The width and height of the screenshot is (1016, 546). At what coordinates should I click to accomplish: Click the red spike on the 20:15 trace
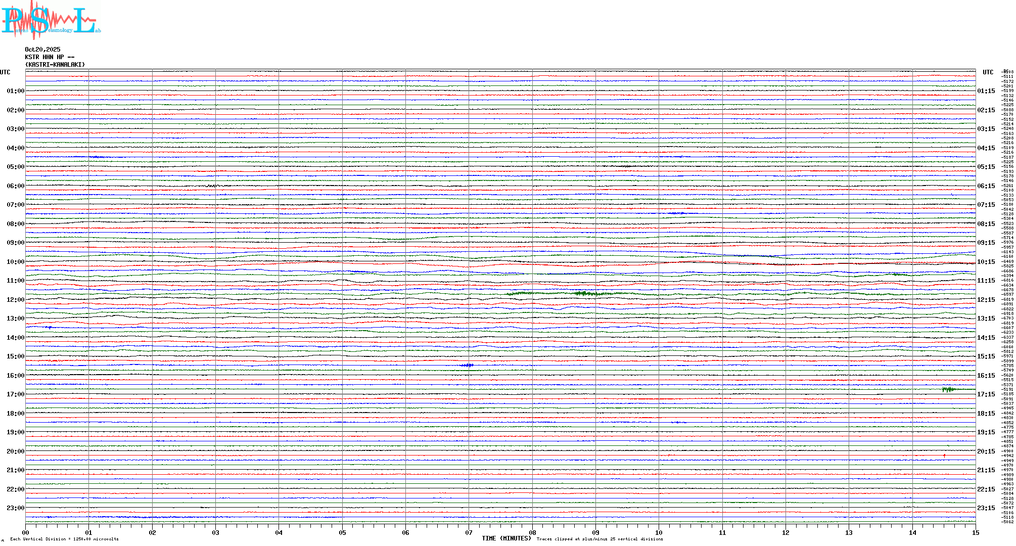pyautogui.click(x=944, y=456)
